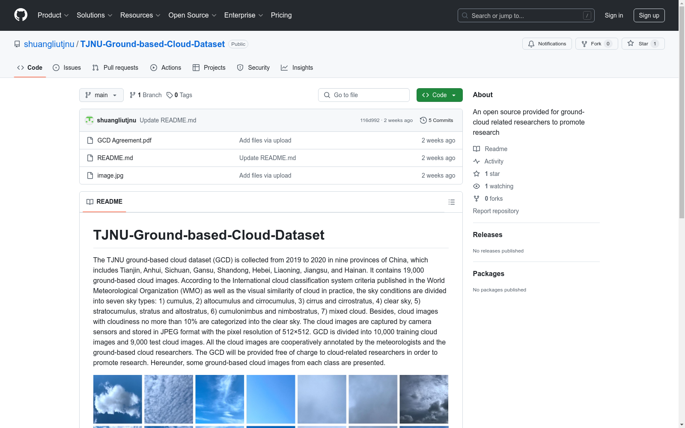
Task: Open Update README.md commit in README.md row
Action: 268,158
